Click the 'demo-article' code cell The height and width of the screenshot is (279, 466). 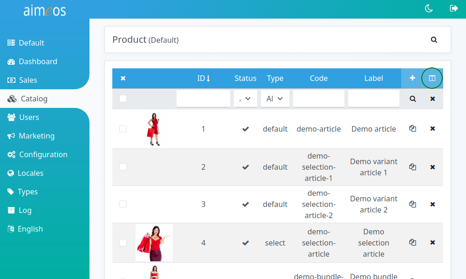319,129
